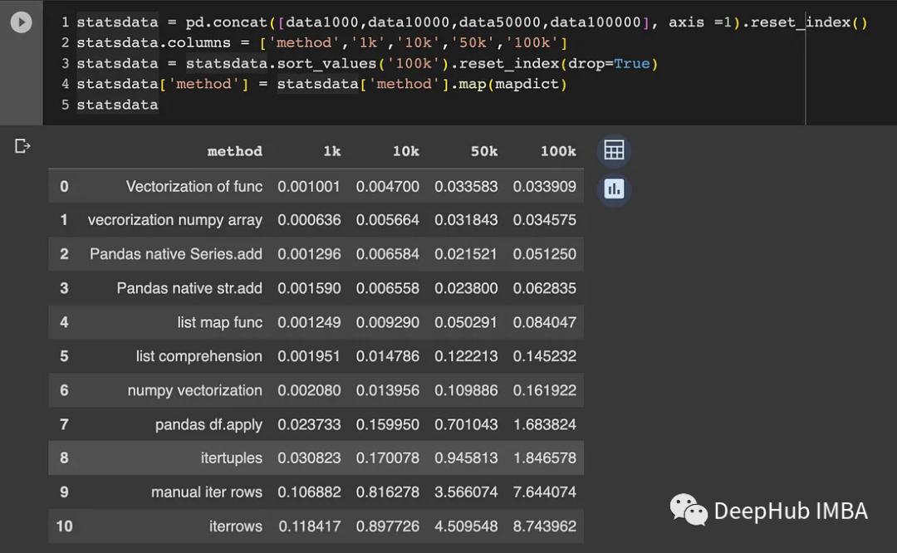
Task: Convert dataframe to interactive table icon
Action: (614, 150)
